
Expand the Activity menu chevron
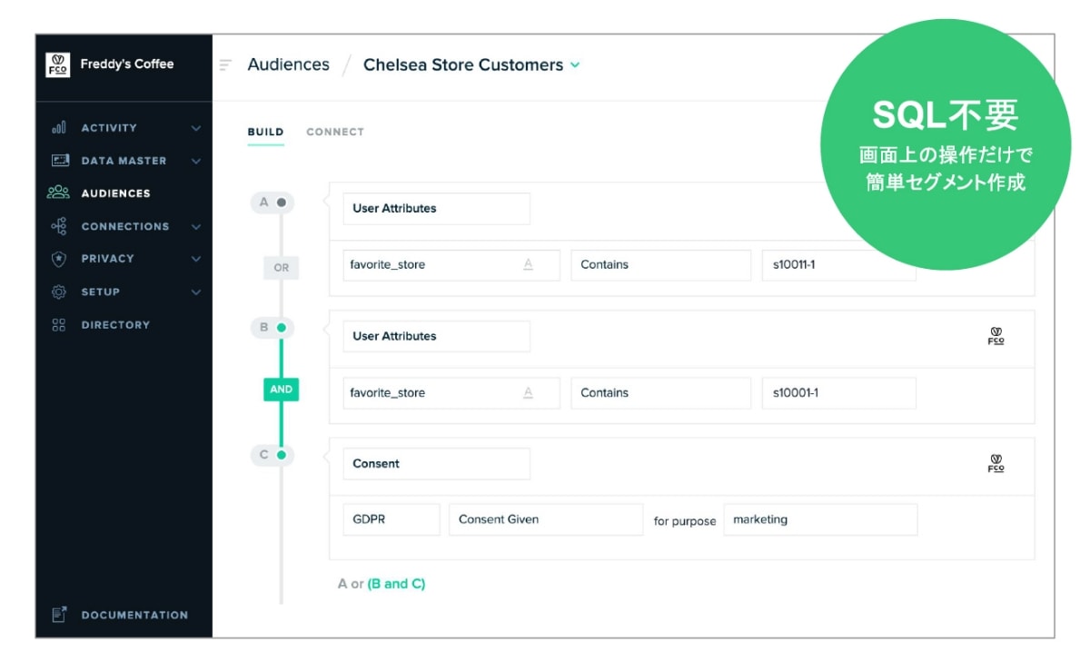(x=195, y=128)
